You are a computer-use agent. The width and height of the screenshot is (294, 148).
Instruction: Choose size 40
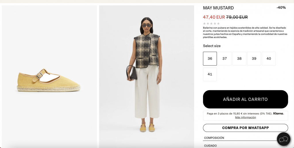[x=269, y=59]
